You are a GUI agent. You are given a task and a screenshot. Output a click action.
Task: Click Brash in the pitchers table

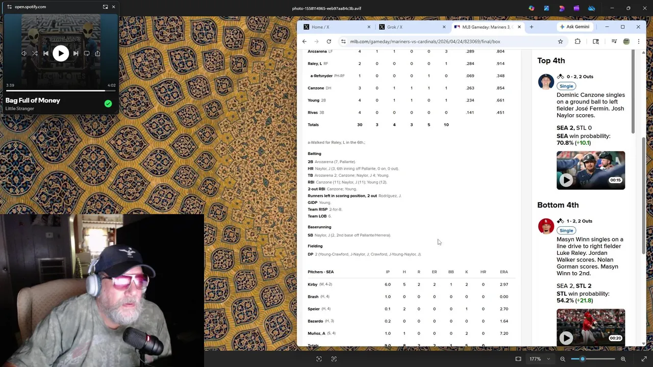(313, 297)
